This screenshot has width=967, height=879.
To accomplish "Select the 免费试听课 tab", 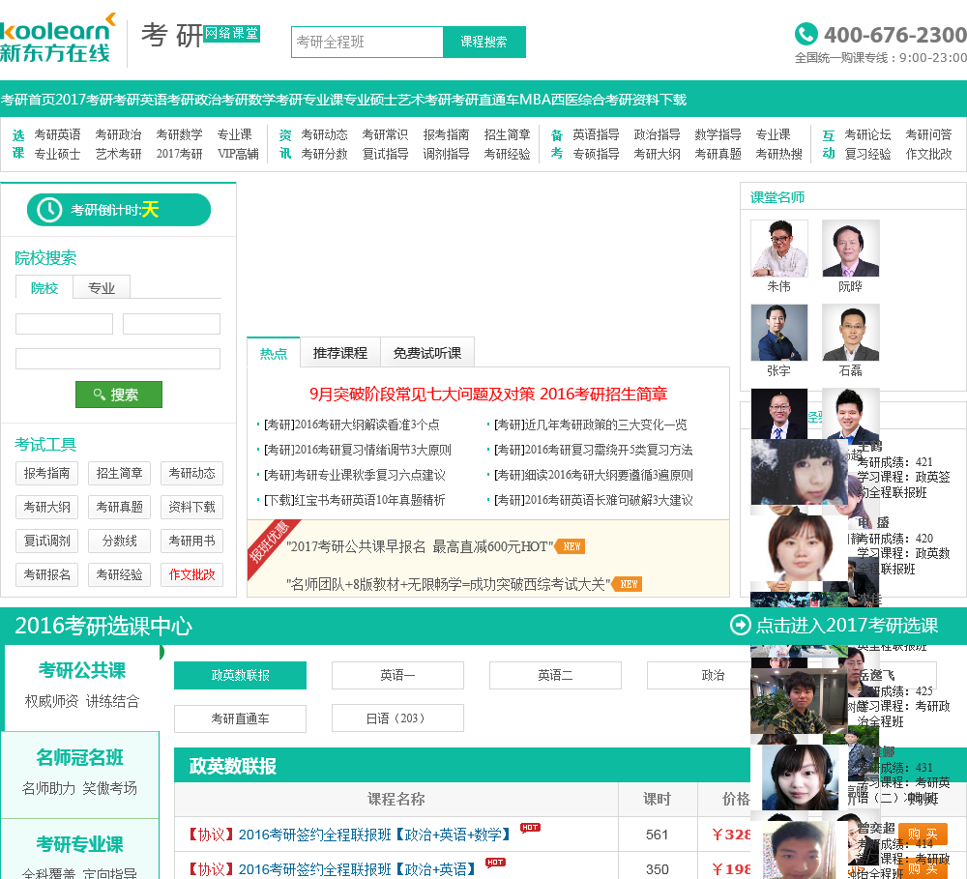I will pyautogui.click(x=427, y=353).
